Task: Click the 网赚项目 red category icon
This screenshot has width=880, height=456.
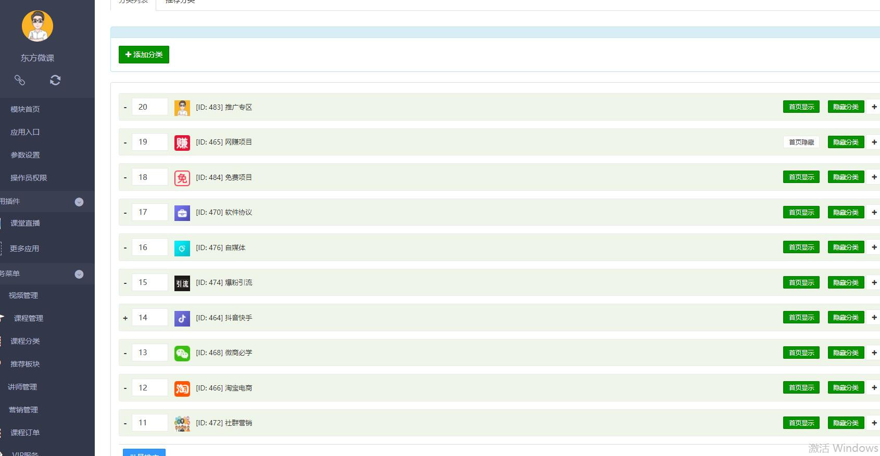Action: (x=182, y=142)
